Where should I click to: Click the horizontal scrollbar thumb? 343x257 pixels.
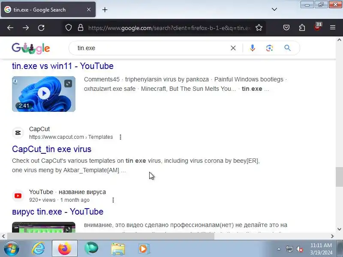pos(111,236)
